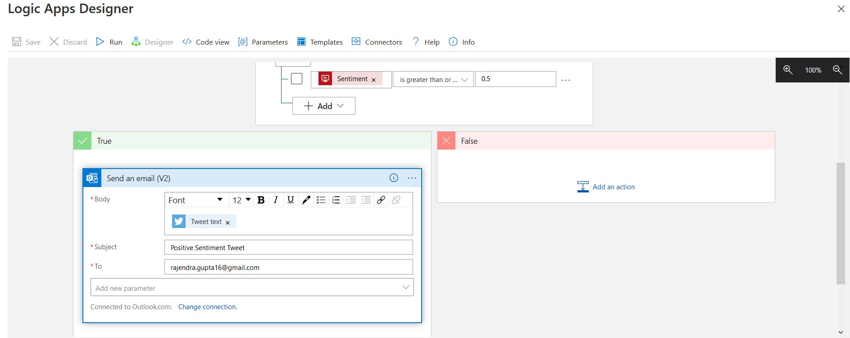Click the False branch label
The height and width of the screenshot is (338, 850).
[469, 141]
